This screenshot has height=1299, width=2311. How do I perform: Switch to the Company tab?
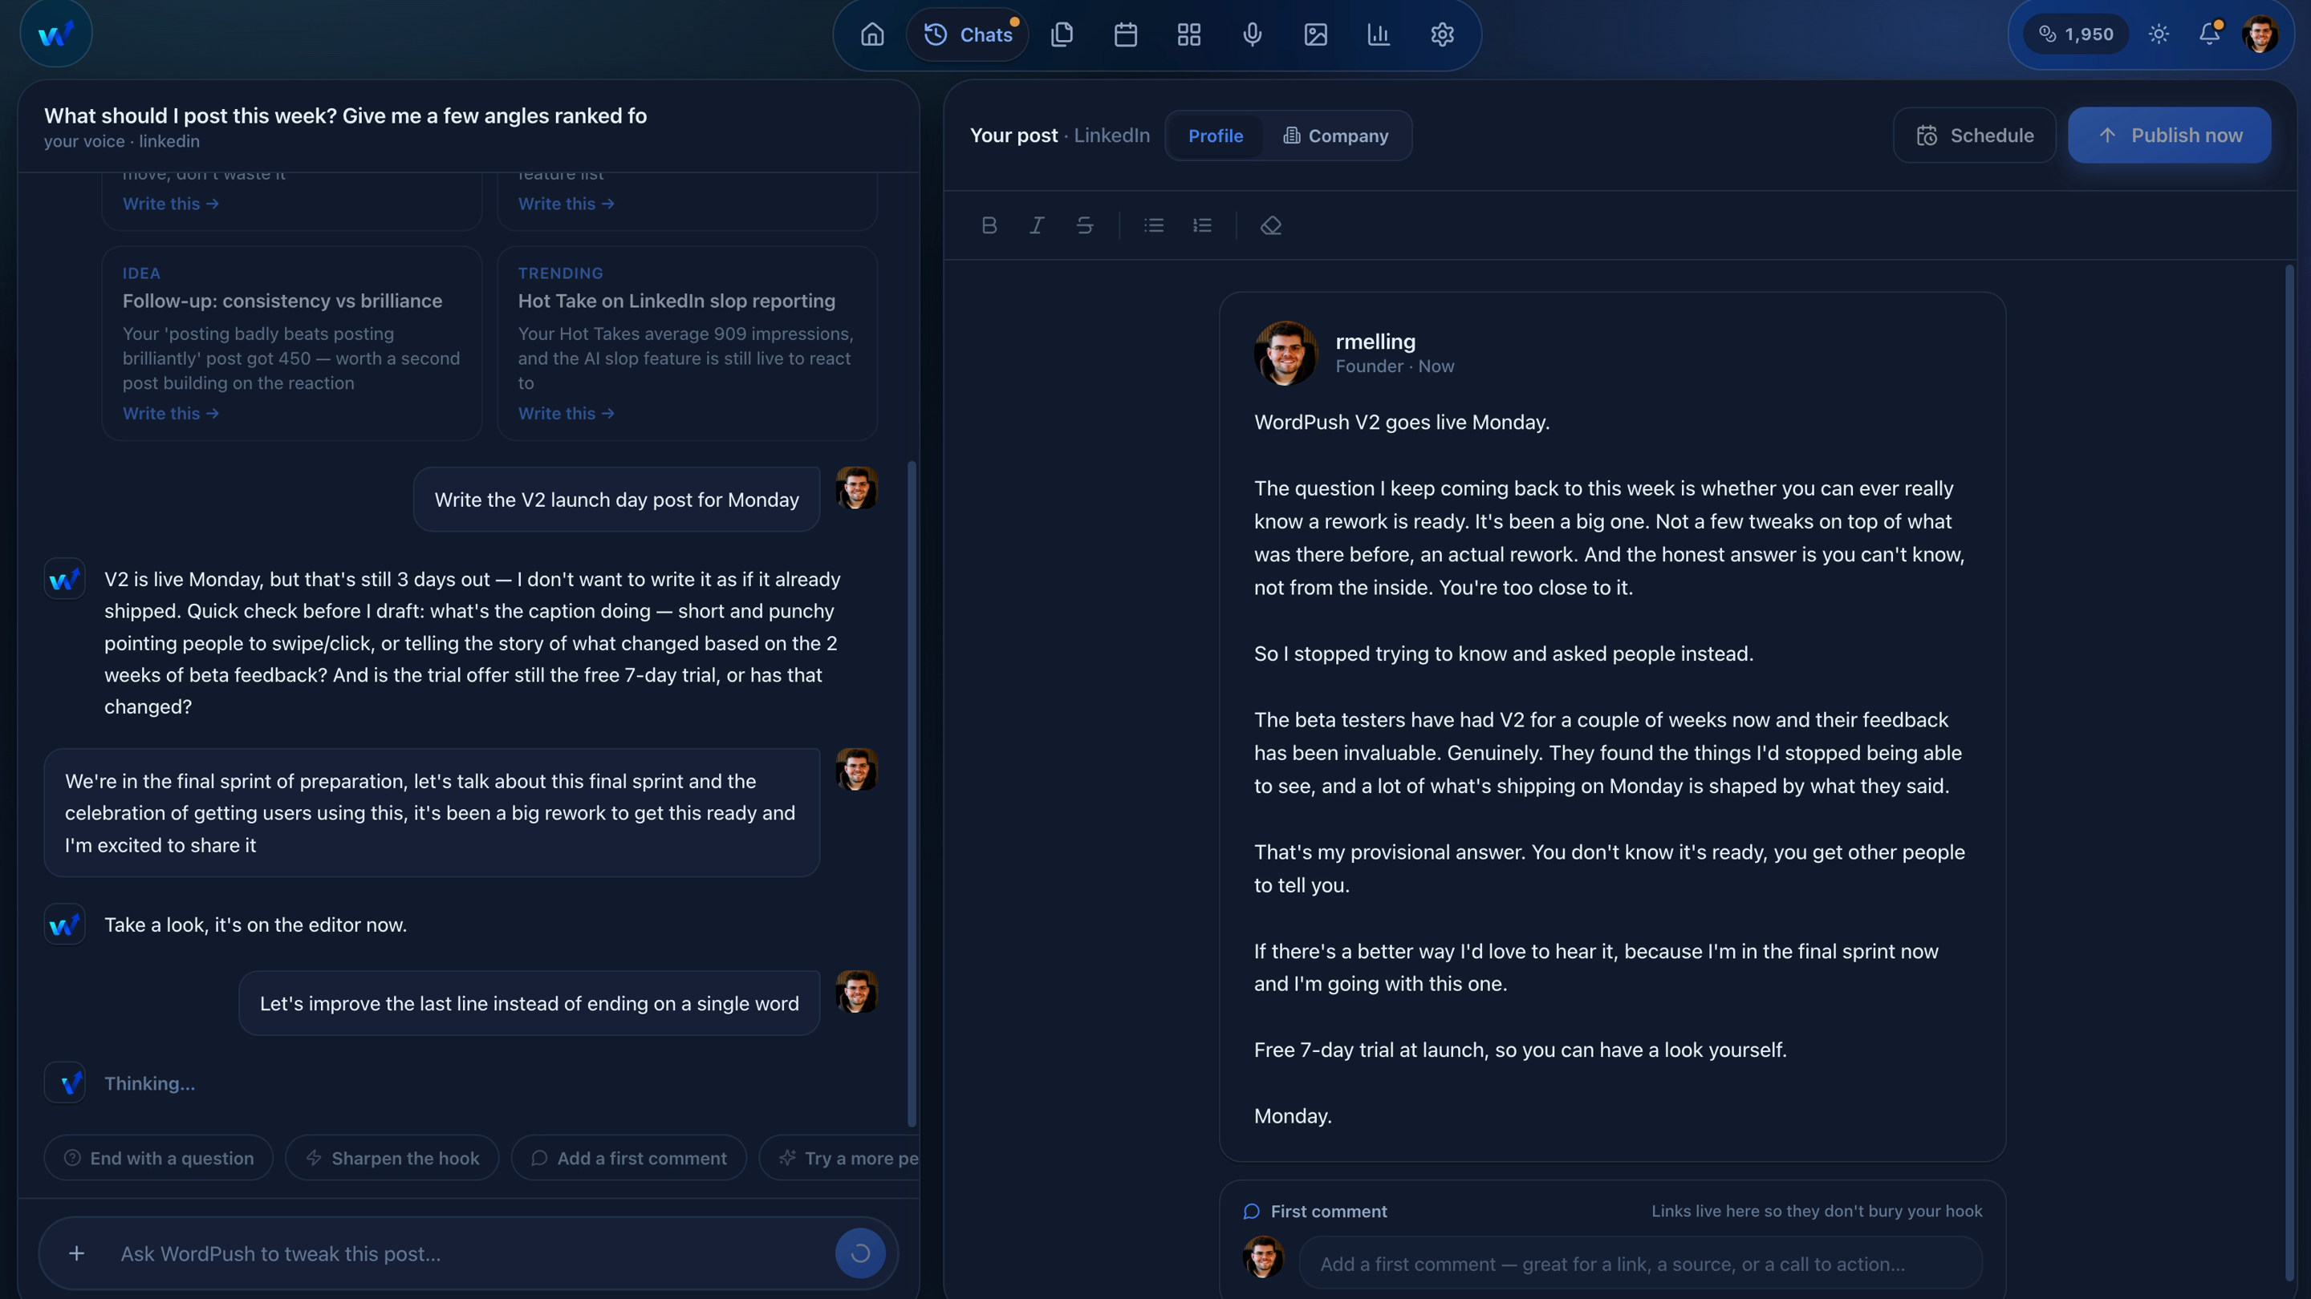[1336, 136]
